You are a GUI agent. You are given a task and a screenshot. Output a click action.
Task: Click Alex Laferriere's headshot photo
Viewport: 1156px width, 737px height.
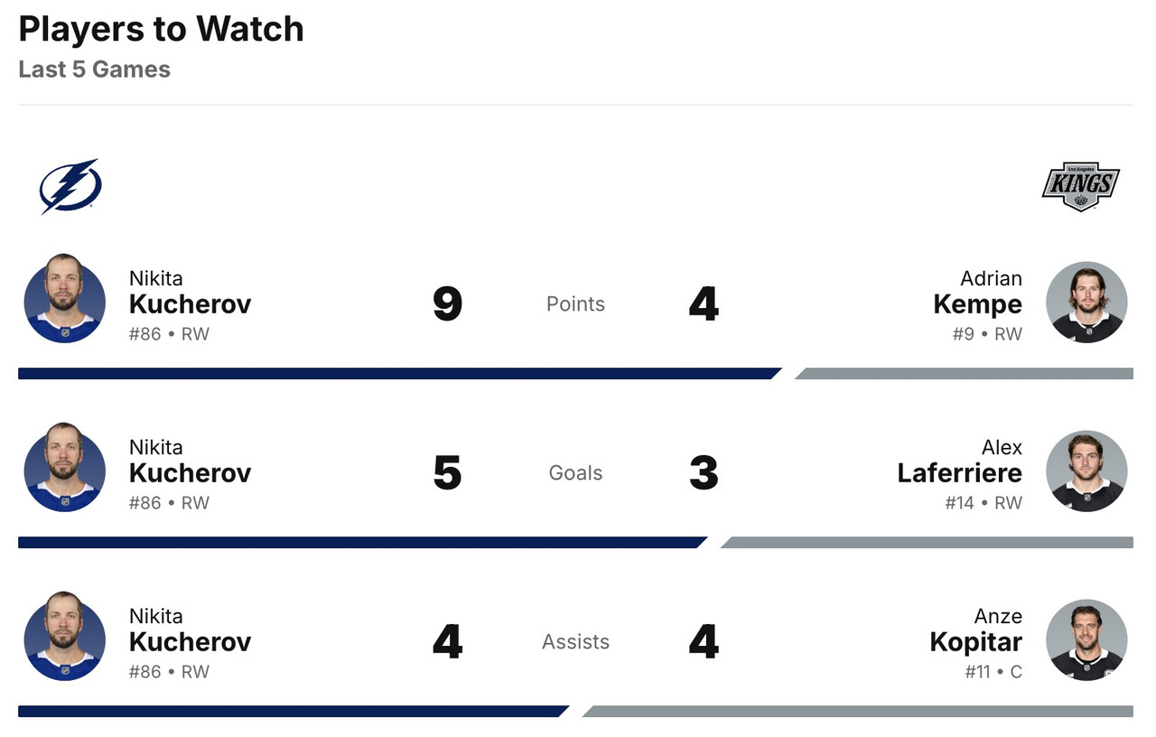pyautogui.click(x=1086, y=471)
